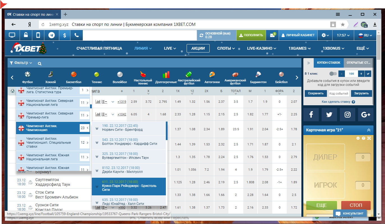Refresh the account balance icon
The image size is (385, 224).
point(201,35)
